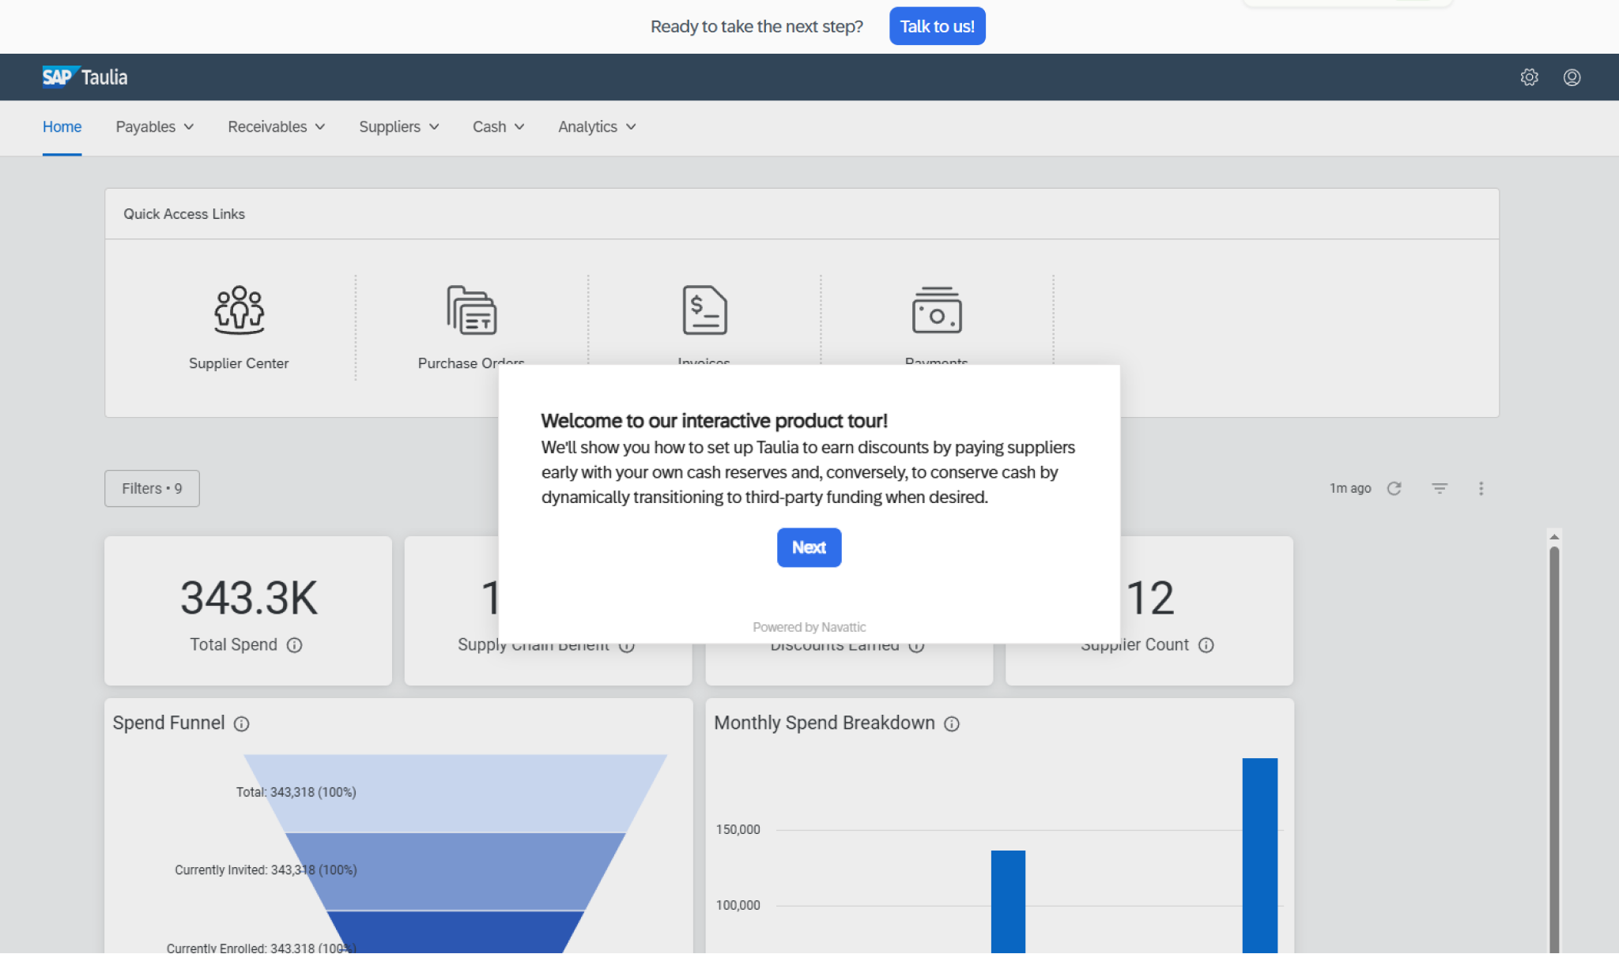Open the dashboard filter options icon

(x=1440, y=488)
